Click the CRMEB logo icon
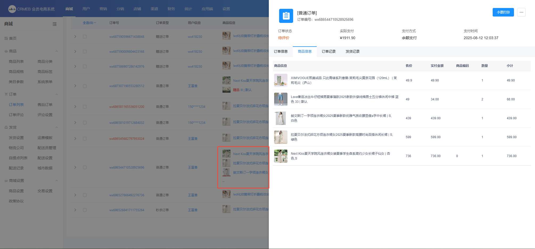535x249 pixels. pos(12,9)
